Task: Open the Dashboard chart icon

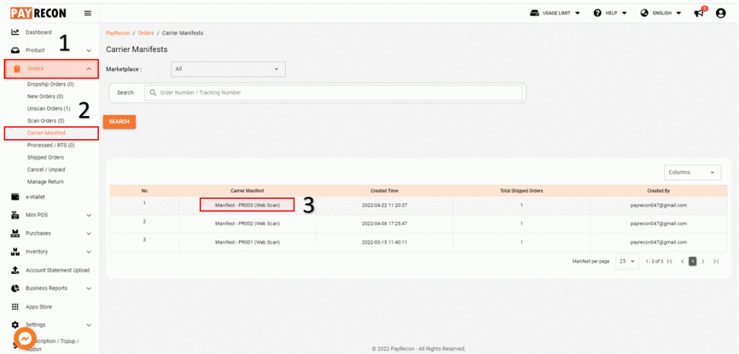Action: pos(15,32)
